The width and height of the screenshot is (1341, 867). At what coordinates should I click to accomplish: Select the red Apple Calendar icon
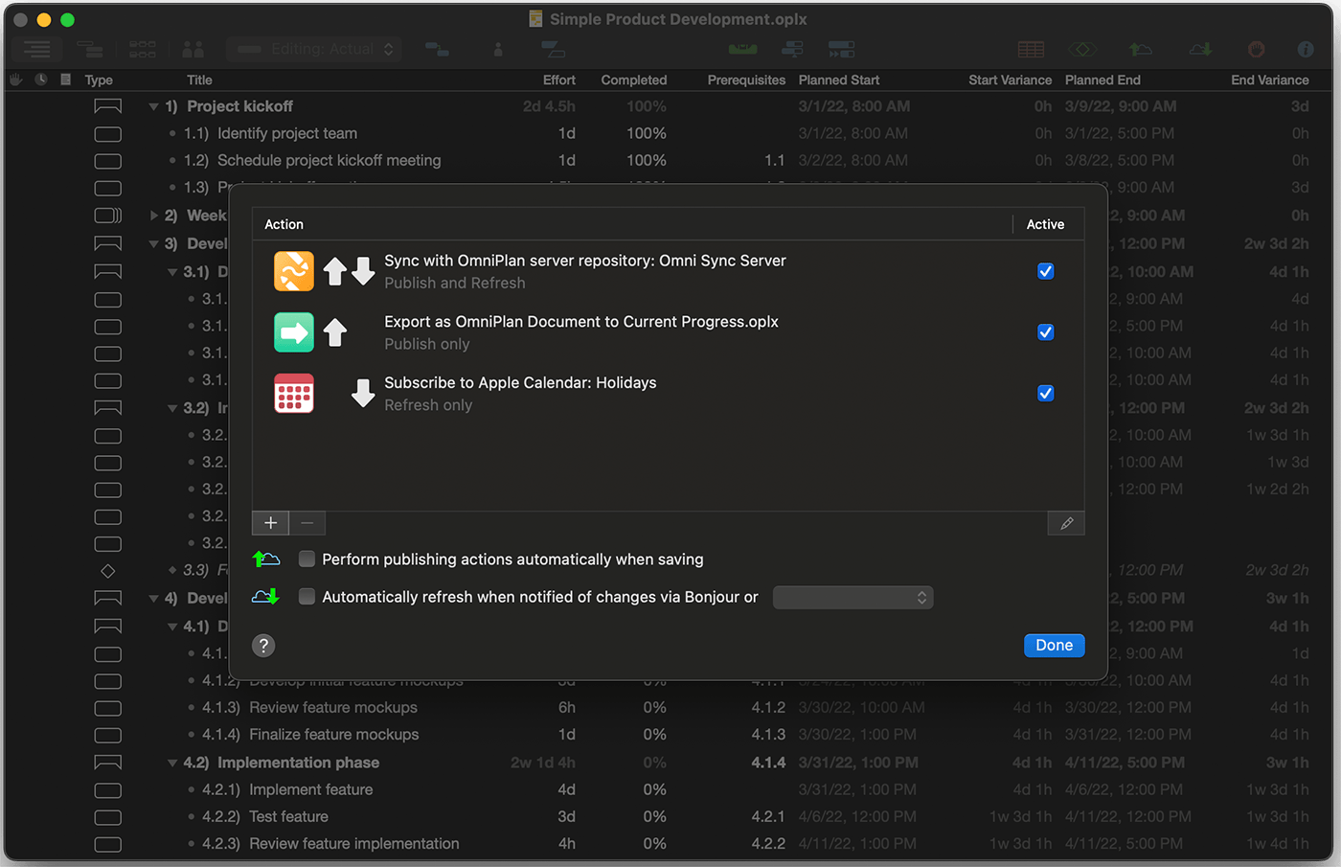point(293,393)
